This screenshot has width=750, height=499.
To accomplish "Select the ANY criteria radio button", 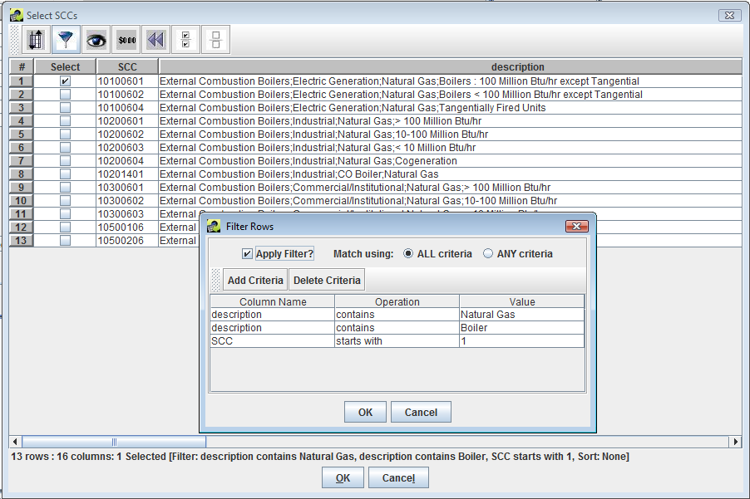I will click(x=488, y=253).
